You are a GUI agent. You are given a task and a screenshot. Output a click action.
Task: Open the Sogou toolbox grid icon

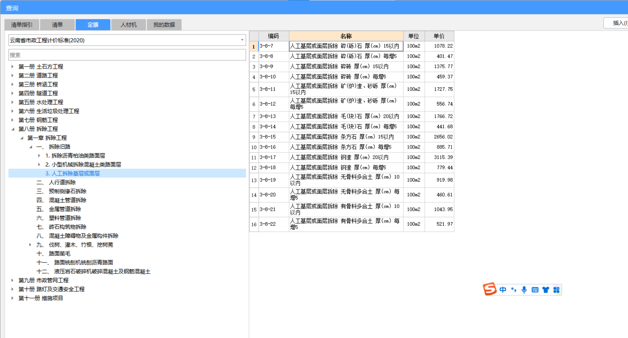point(556,290)
